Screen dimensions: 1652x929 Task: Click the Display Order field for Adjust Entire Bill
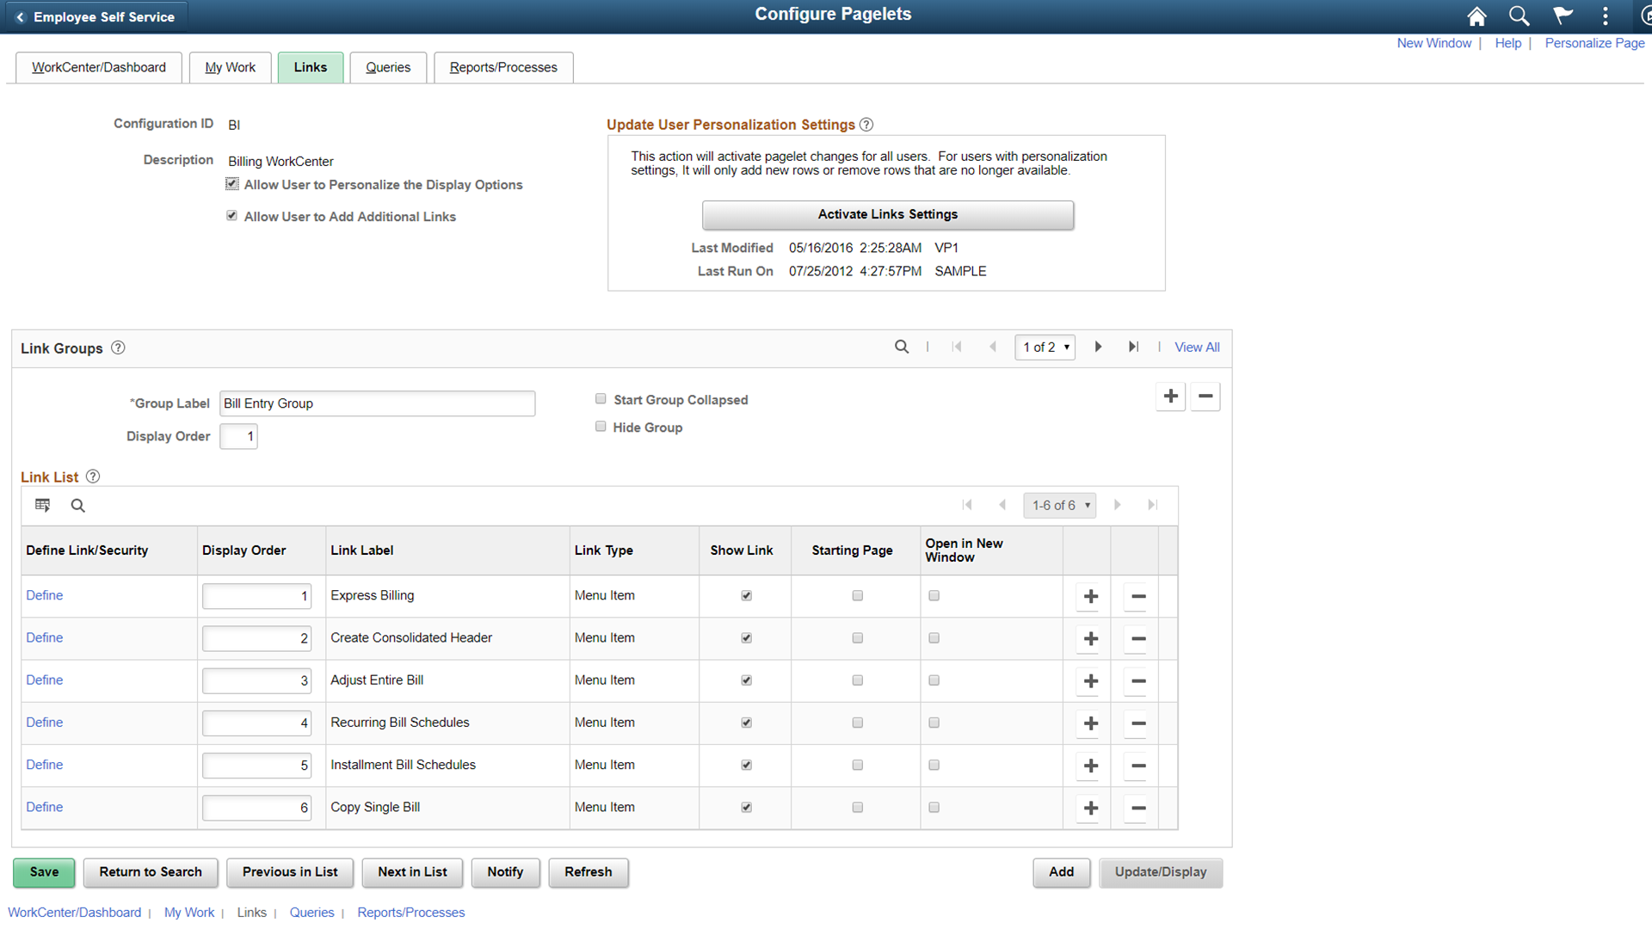(x=256, y=680)
